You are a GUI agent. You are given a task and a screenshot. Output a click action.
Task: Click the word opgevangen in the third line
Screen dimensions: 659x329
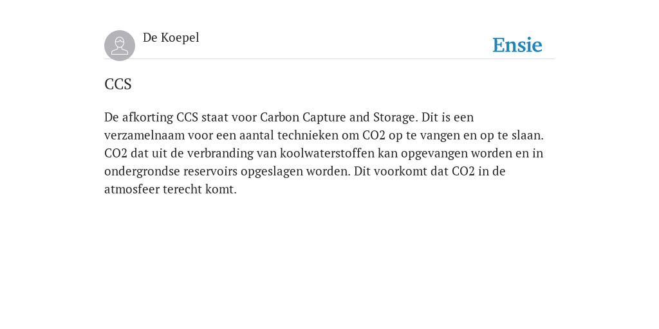pyautogui.click(x=434, y=154)
